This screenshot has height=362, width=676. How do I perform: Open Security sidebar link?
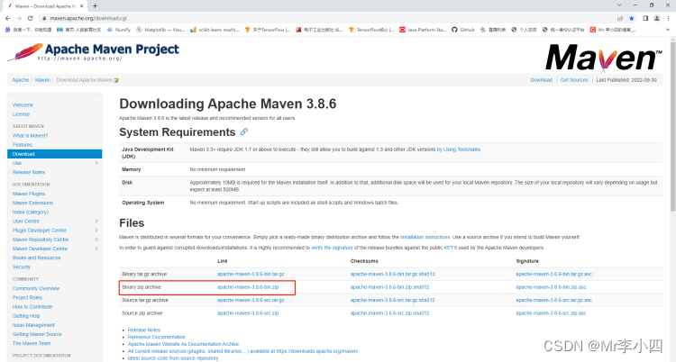pos(22,267)
